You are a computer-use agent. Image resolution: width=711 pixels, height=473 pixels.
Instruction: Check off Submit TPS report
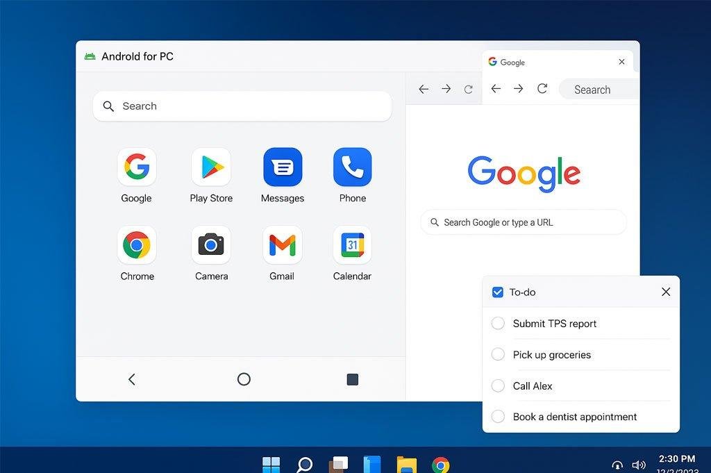(497, 323)
